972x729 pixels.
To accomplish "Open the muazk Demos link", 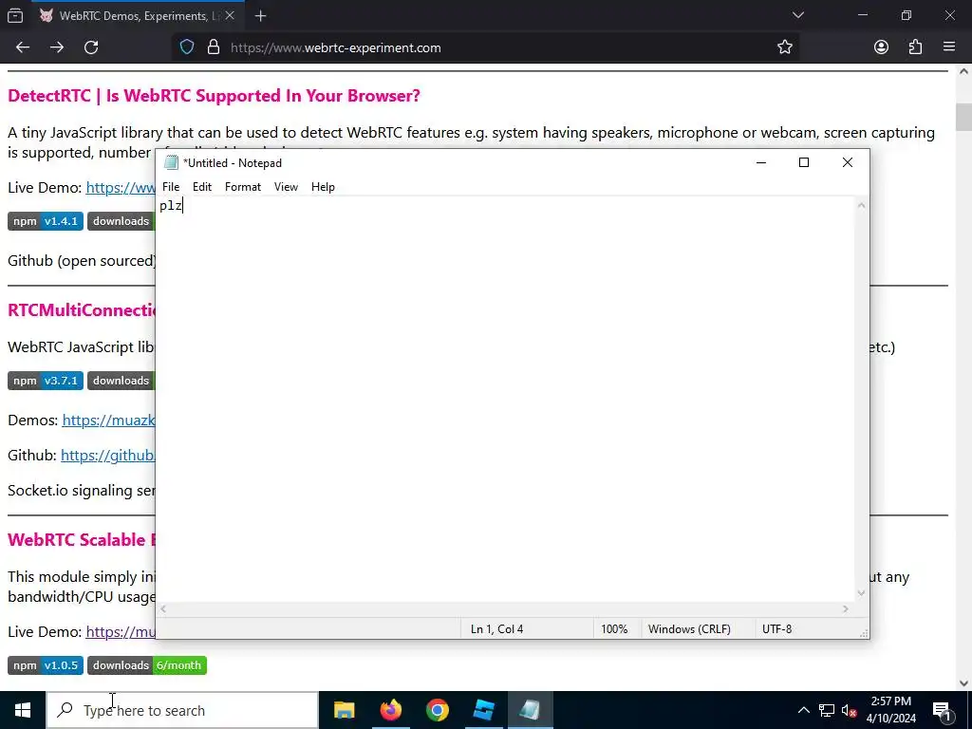I will [108, 421].
